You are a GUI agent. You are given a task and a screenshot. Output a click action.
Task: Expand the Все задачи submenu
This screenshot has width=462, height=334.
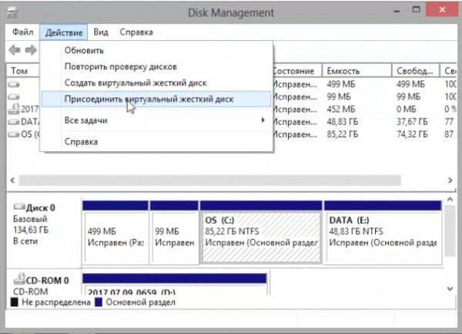[x=156, y=120]
